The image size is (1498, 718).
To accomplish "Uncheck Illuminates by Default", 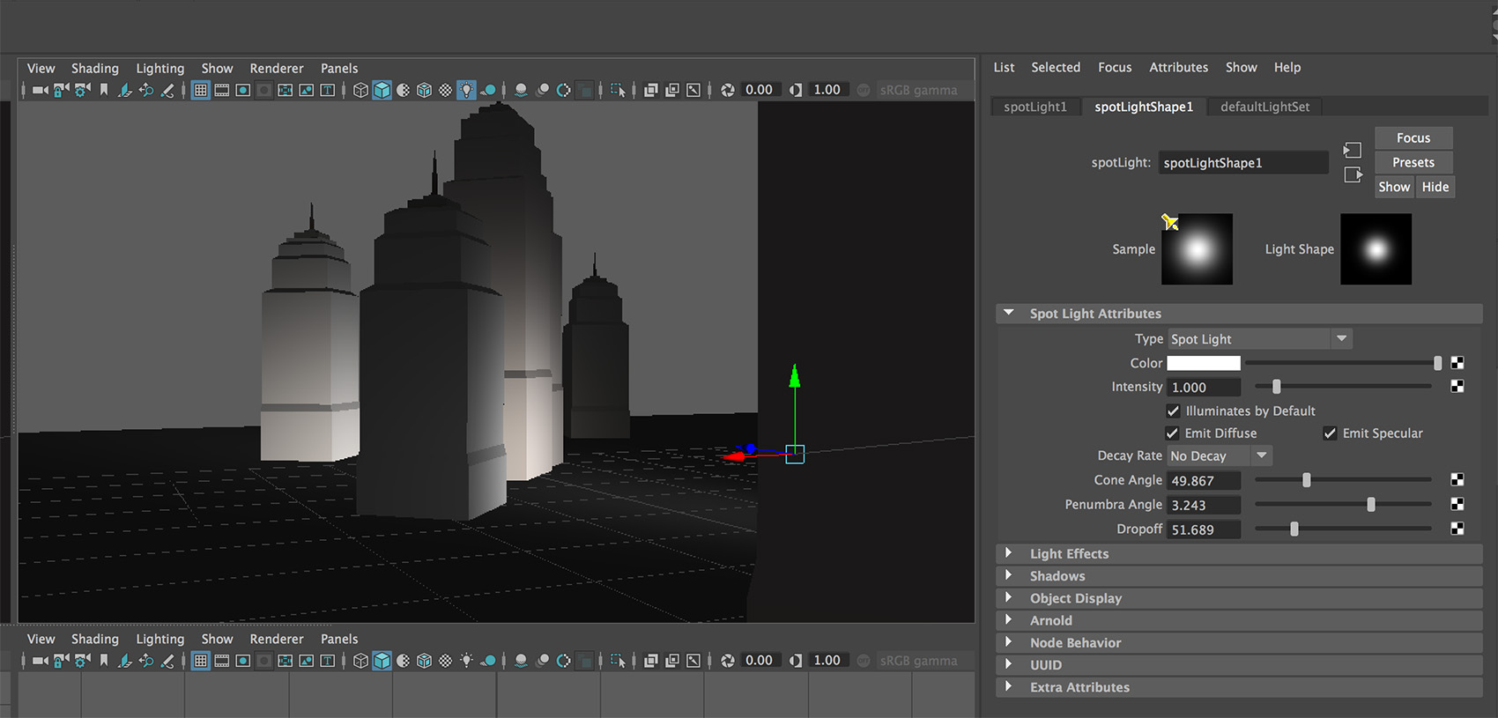I will pos(1173,411).
